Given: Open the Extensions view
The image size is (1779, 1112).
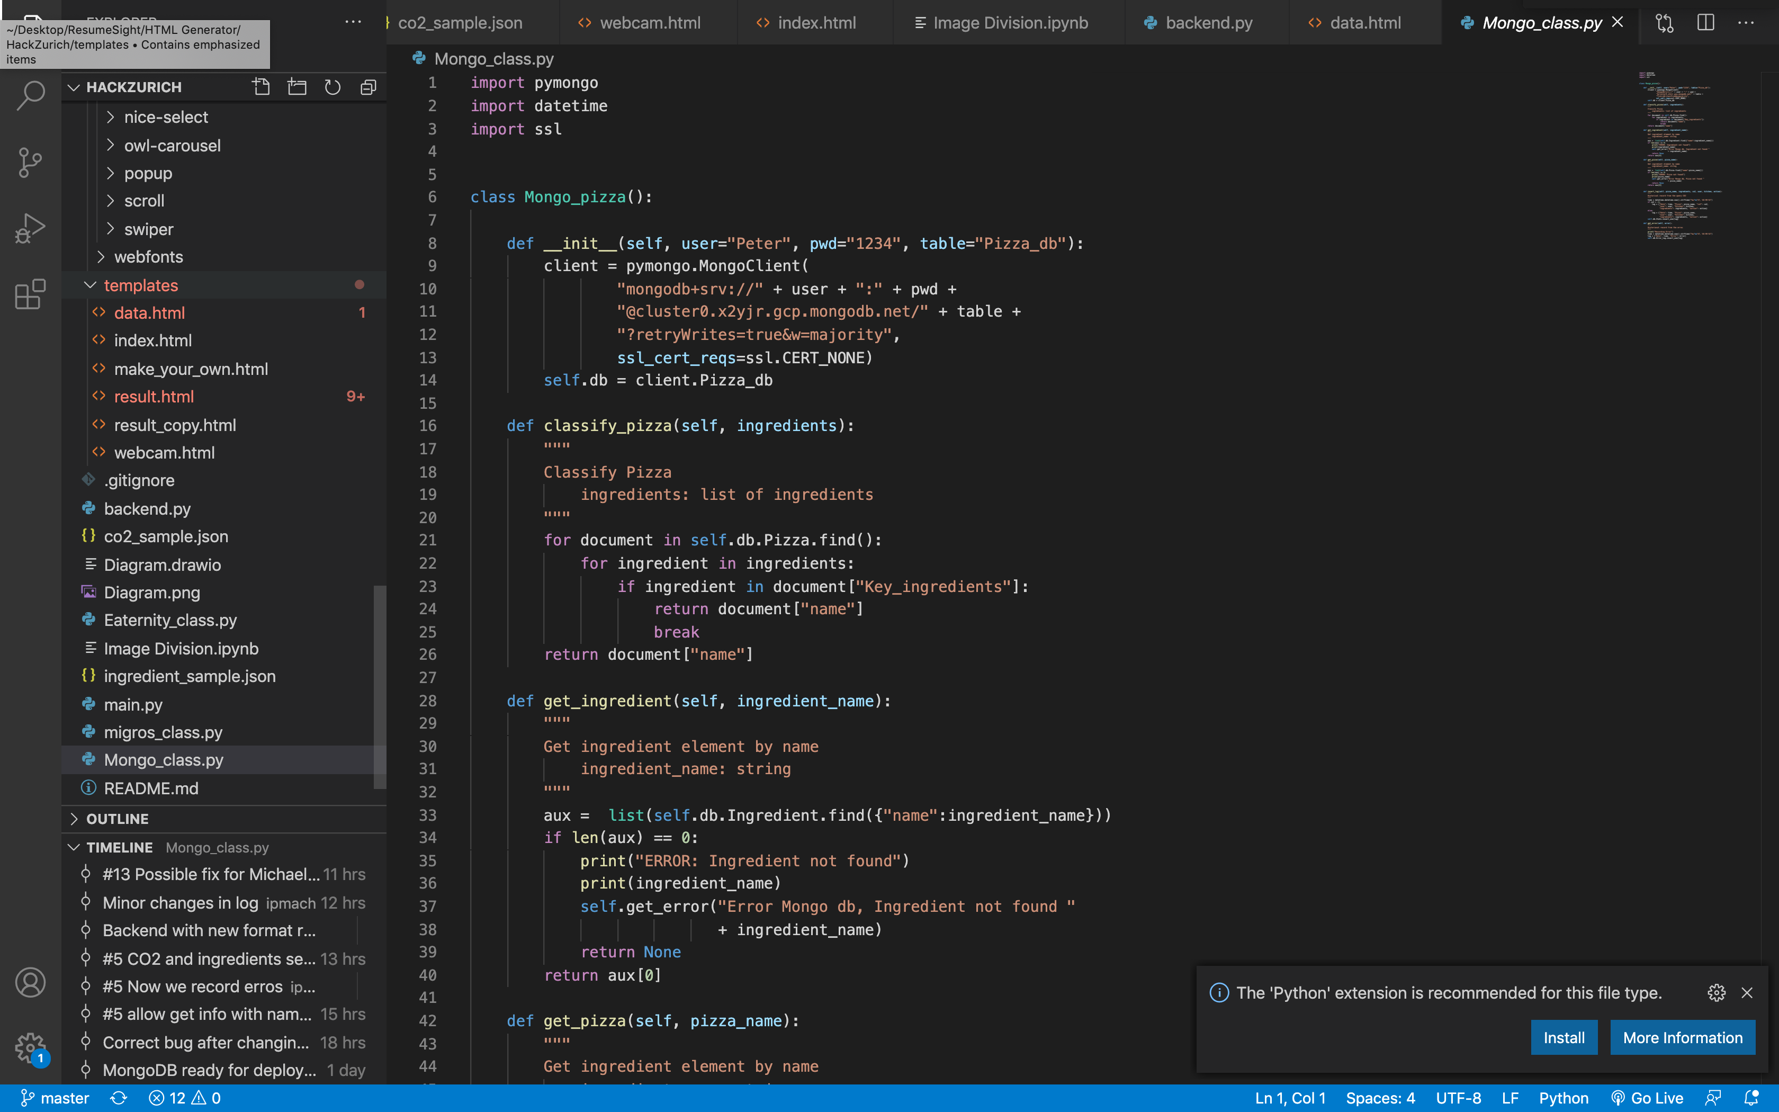Looking at the screenshot, I should 30,294.
